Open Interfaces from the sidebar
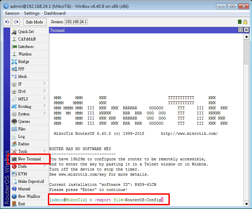This screenshot has width=252, height=209. click(30, 47)
